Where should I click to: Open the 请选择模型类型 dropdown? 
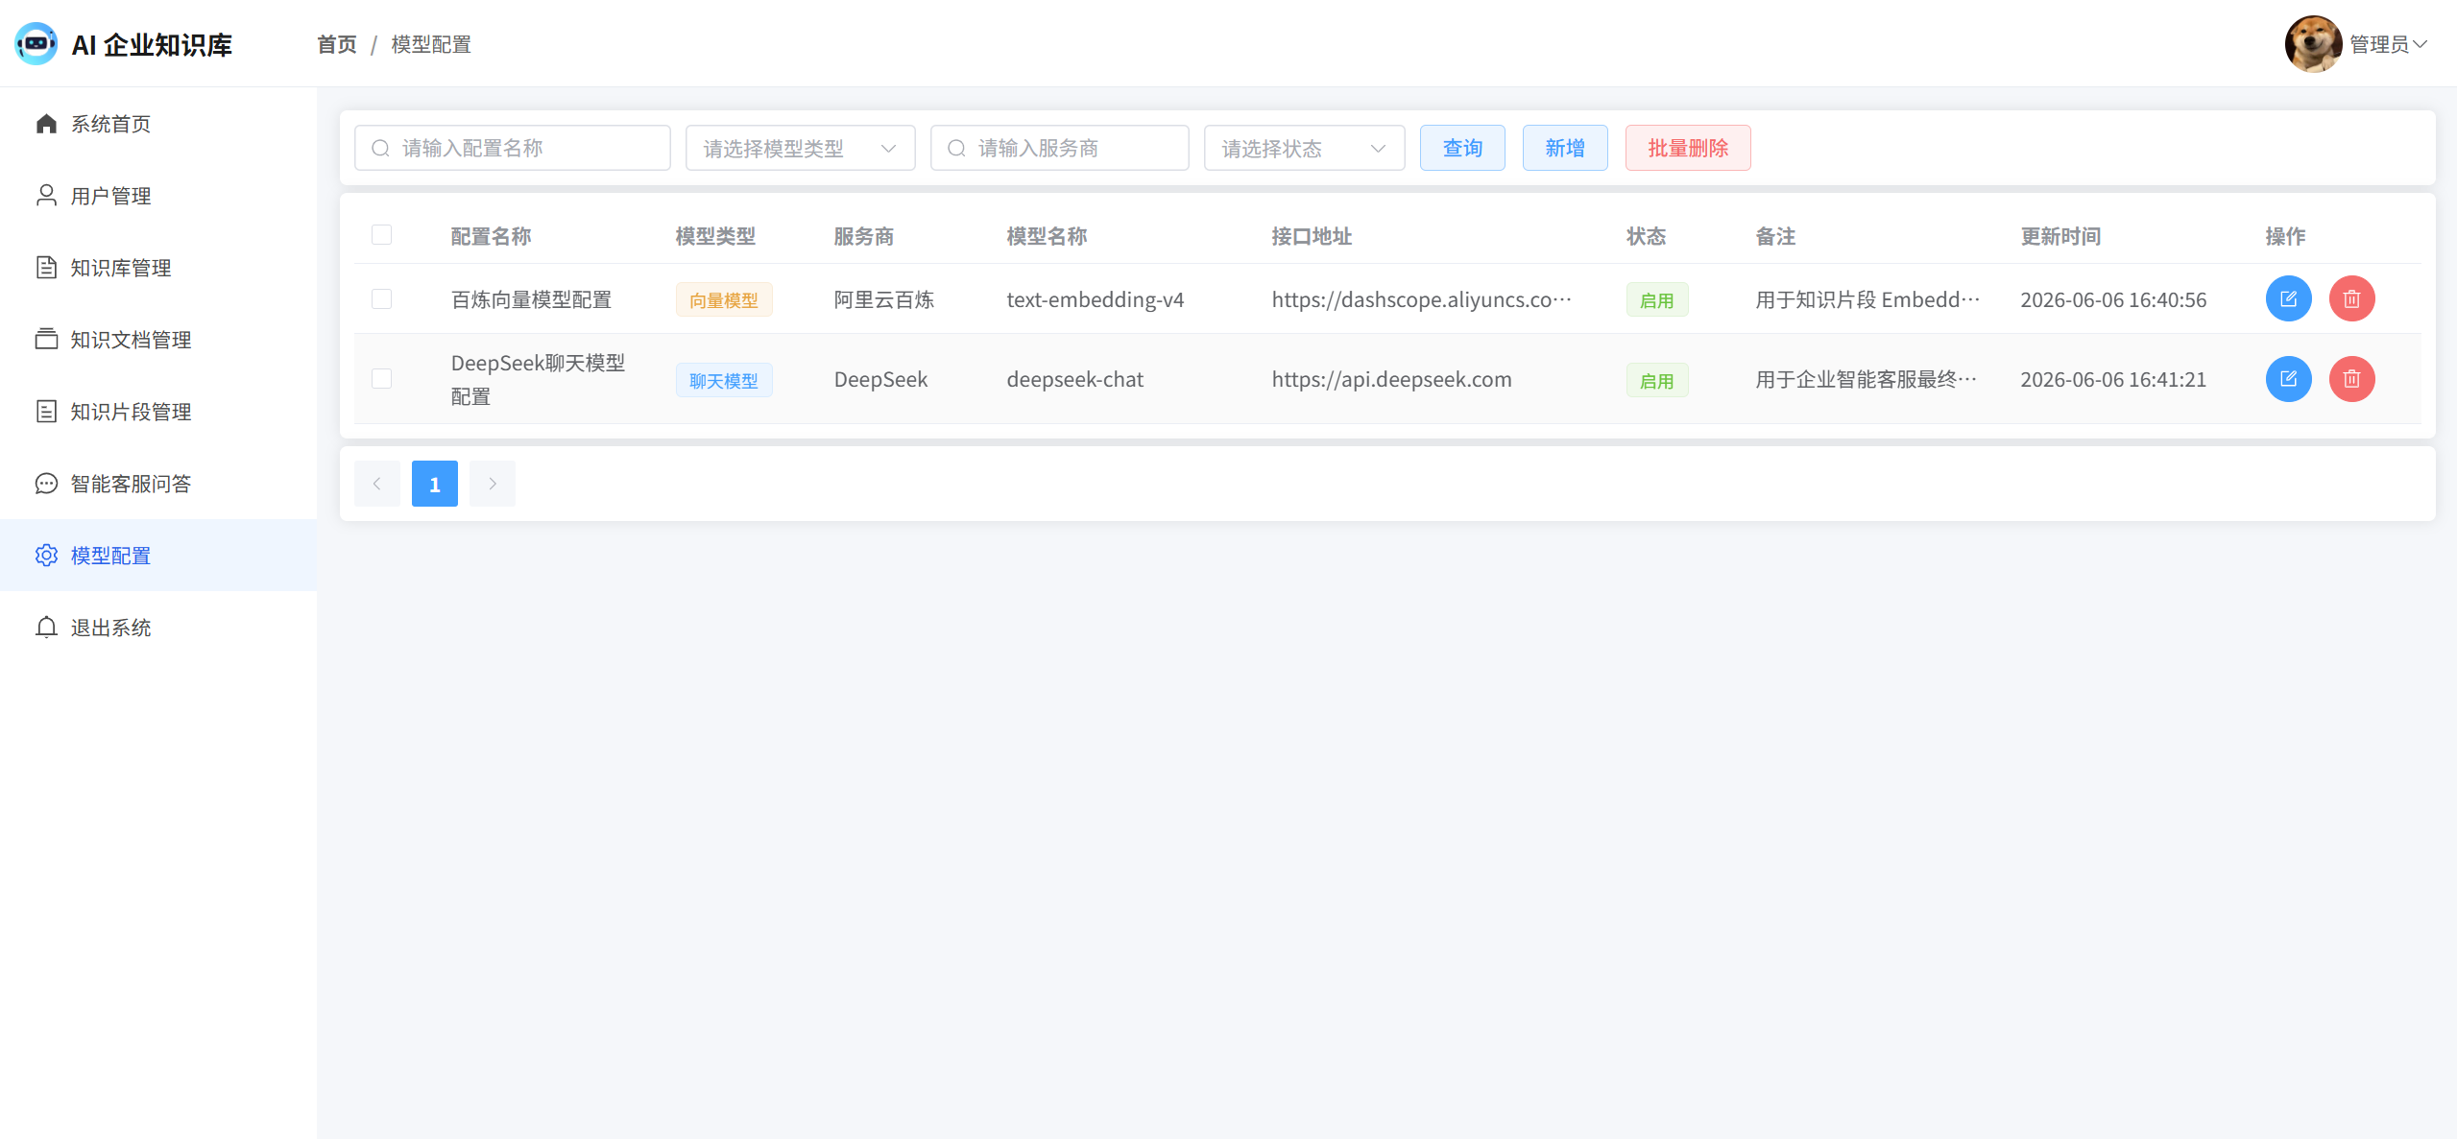[x=800, y=148]
